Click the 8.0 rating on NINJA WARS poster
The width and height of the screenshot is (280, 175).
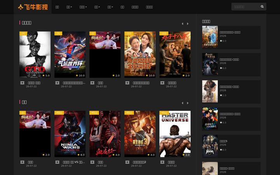[81, 155]
